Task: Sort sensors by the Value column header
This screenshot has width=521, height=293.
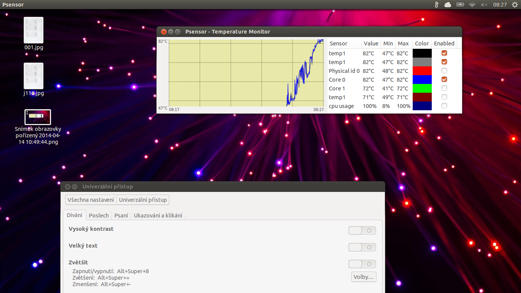Action: pos(371,43)
